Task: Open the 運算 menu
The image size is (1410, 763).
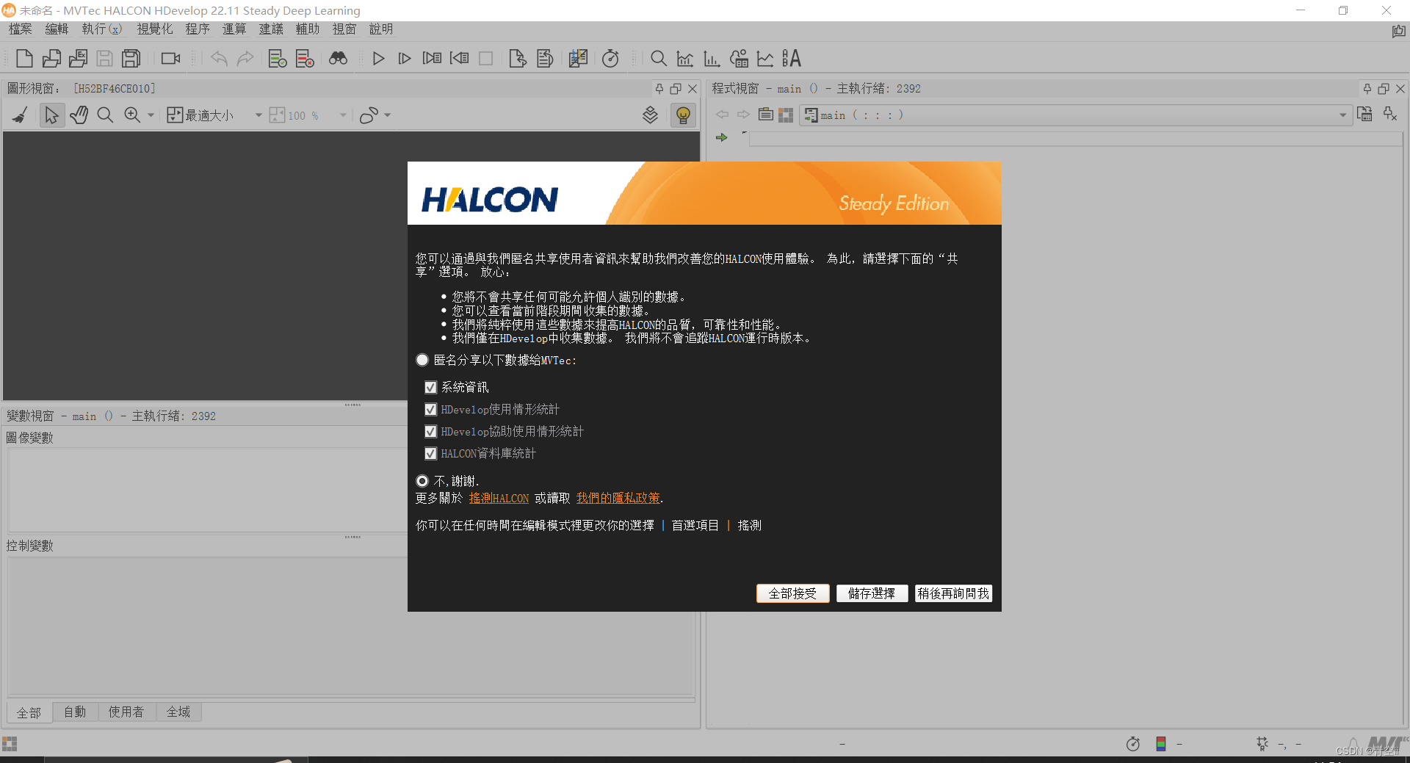Action: coord(234,29)
